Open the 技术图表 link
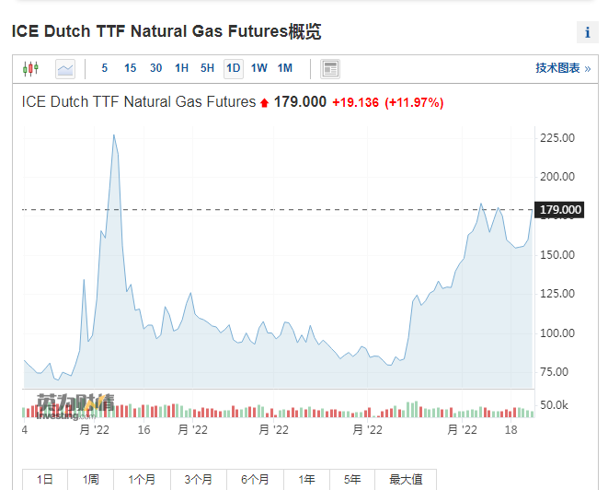The height and width of the screenshot is (490, 608). pos(563,68)
